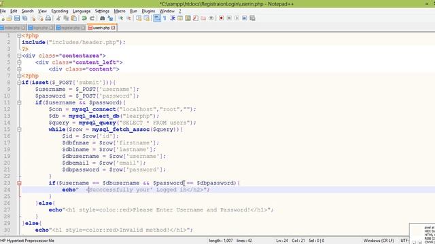Click the Synchronize Vertical Scrolling icon
This screenshot has width=435, height=244.
139,18
